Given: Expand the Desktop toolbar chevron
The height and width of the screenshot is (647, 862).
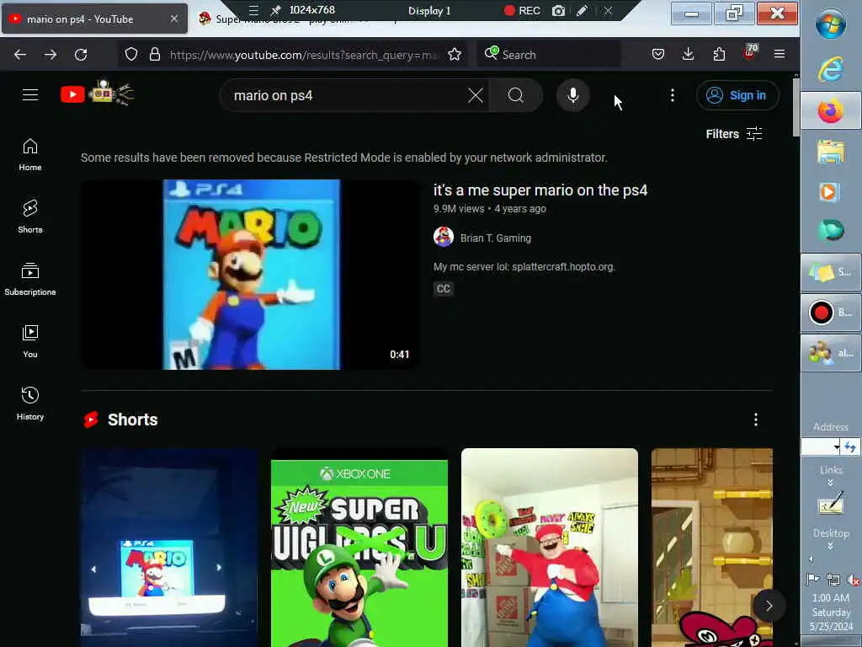Looking at the screenshot, I should coord(831,546).
